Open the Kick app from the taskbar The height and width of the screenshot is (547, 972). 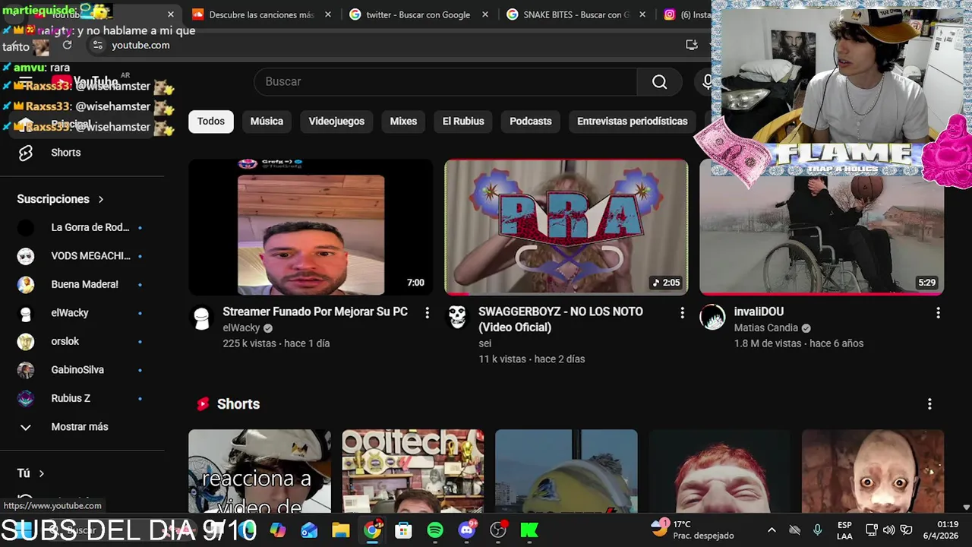pyautogui.click(x=529, y=530)
